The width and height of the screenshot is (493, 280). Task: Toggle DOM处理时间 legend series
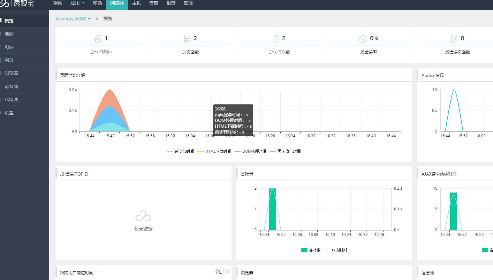(x=251, y=151)
